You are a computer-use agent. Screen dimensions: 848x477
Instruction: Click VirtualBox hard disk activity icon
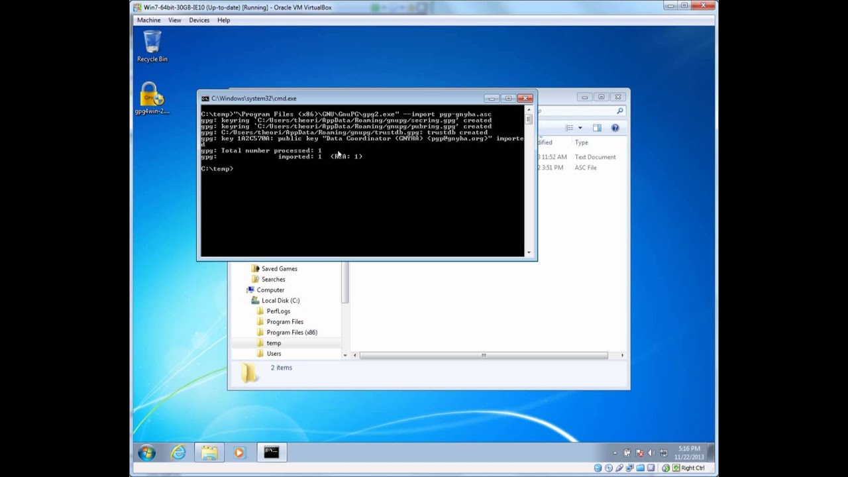click(x=598, y=468)
